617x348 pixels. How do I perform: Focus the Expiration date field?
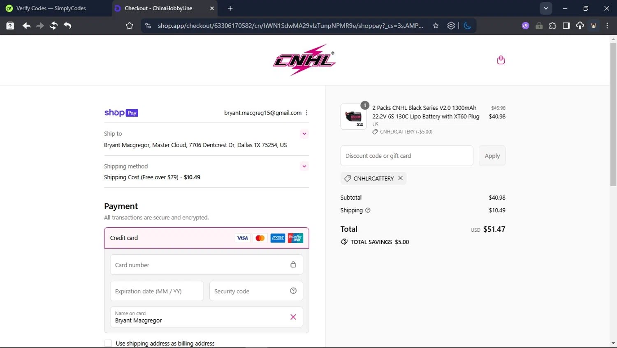(157, 291)
